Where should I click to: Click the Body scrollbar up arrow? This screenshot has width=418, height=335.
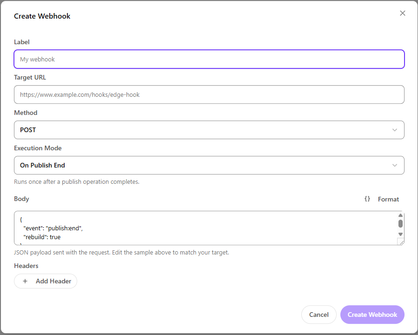click(400, 215)
